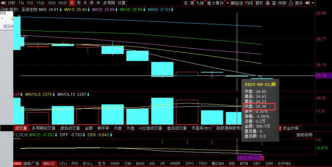Image resolution: width=332 pixels, height=167 pixels.
Task: Click 删自选 to remove from watchlist
Action: click(237, 3)
